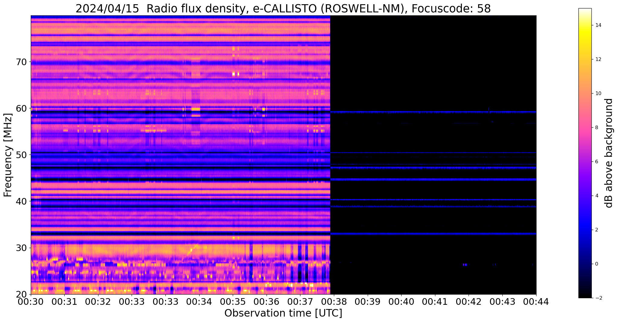Image resolution: width=618 pixels, height=322 pixels.
Task: Select the time tick label 00:31
Action: click(x=64, y=302)
